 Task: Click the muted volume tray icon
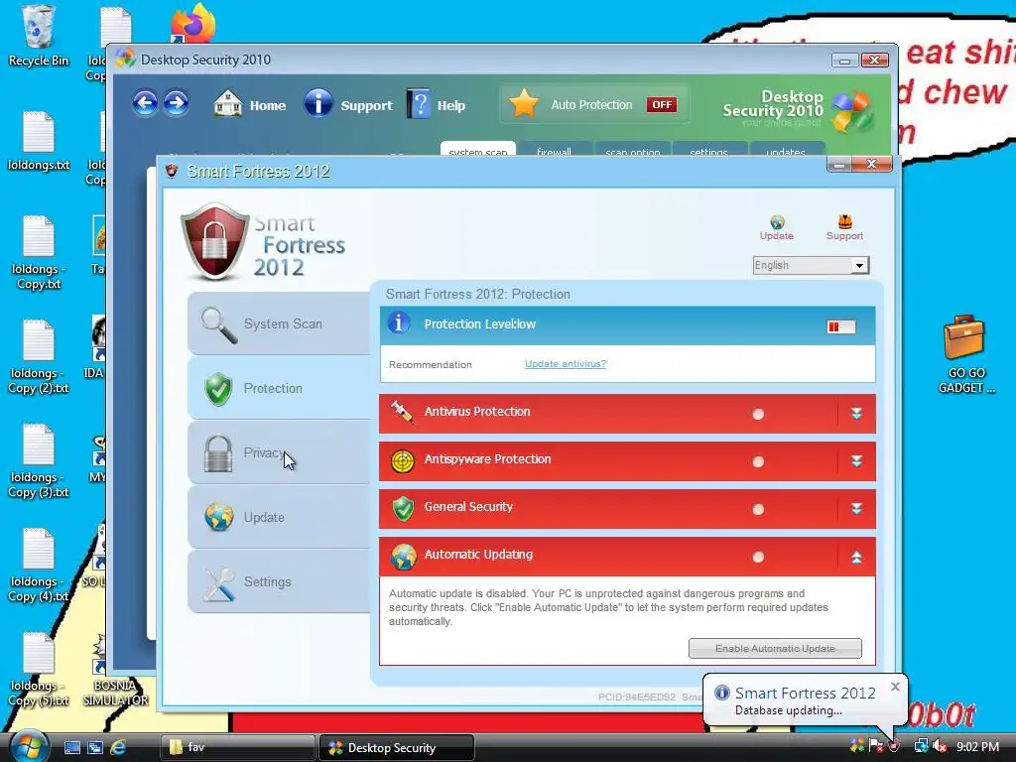[x=939, y=746]
